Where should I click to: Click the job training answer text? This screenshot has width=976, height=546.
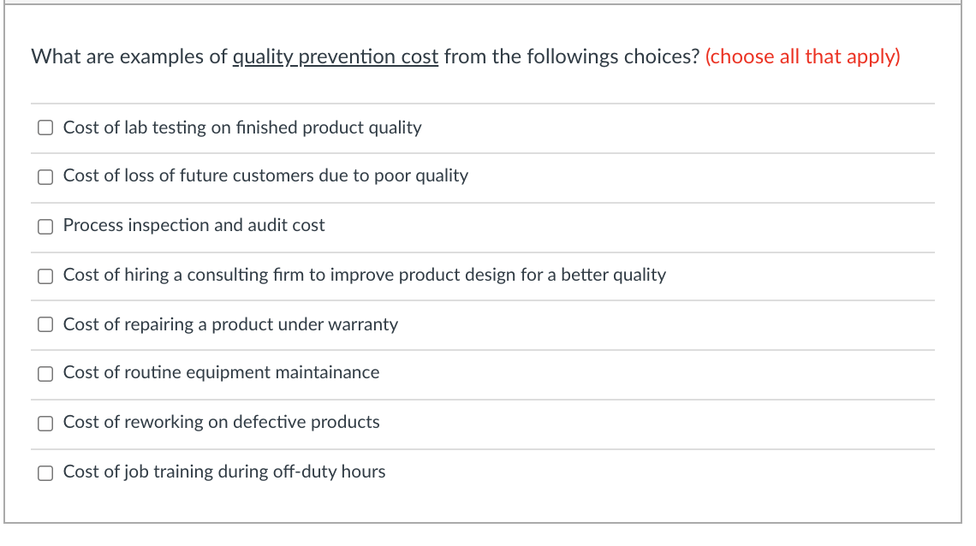(x=224, y=472)
